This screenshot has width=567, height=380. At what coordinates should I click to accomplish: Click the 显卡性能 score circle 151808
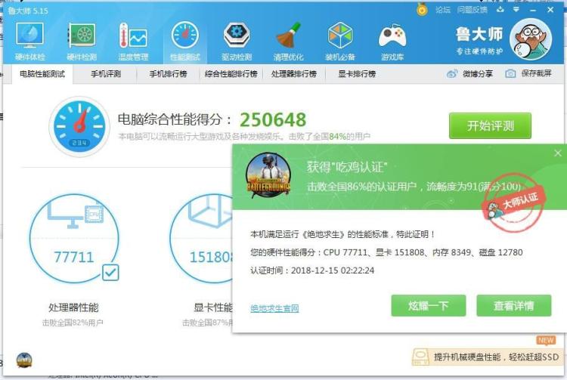pyautogui.click(x=203, y=239)
